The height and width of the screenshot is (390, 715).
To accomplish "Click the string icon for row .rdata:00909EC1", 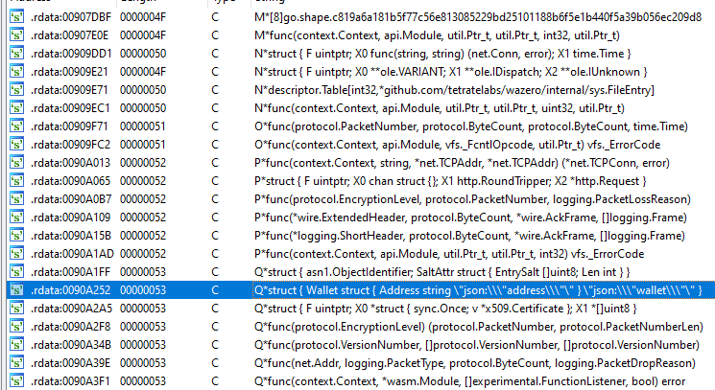I will [x=17, y=108].
